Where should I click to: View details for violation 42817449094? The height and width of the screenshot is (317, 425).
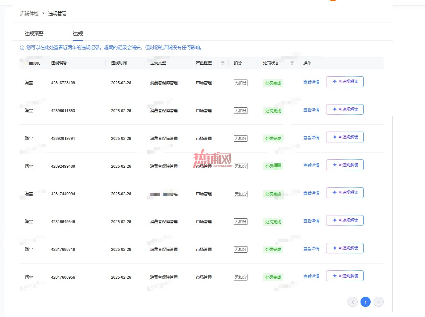(311, 193)
